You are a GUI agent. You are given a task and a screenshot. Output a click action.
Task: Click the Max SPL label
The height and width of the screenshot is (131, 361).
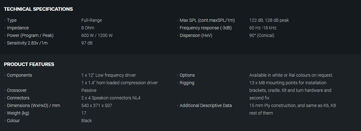(207, 20)
